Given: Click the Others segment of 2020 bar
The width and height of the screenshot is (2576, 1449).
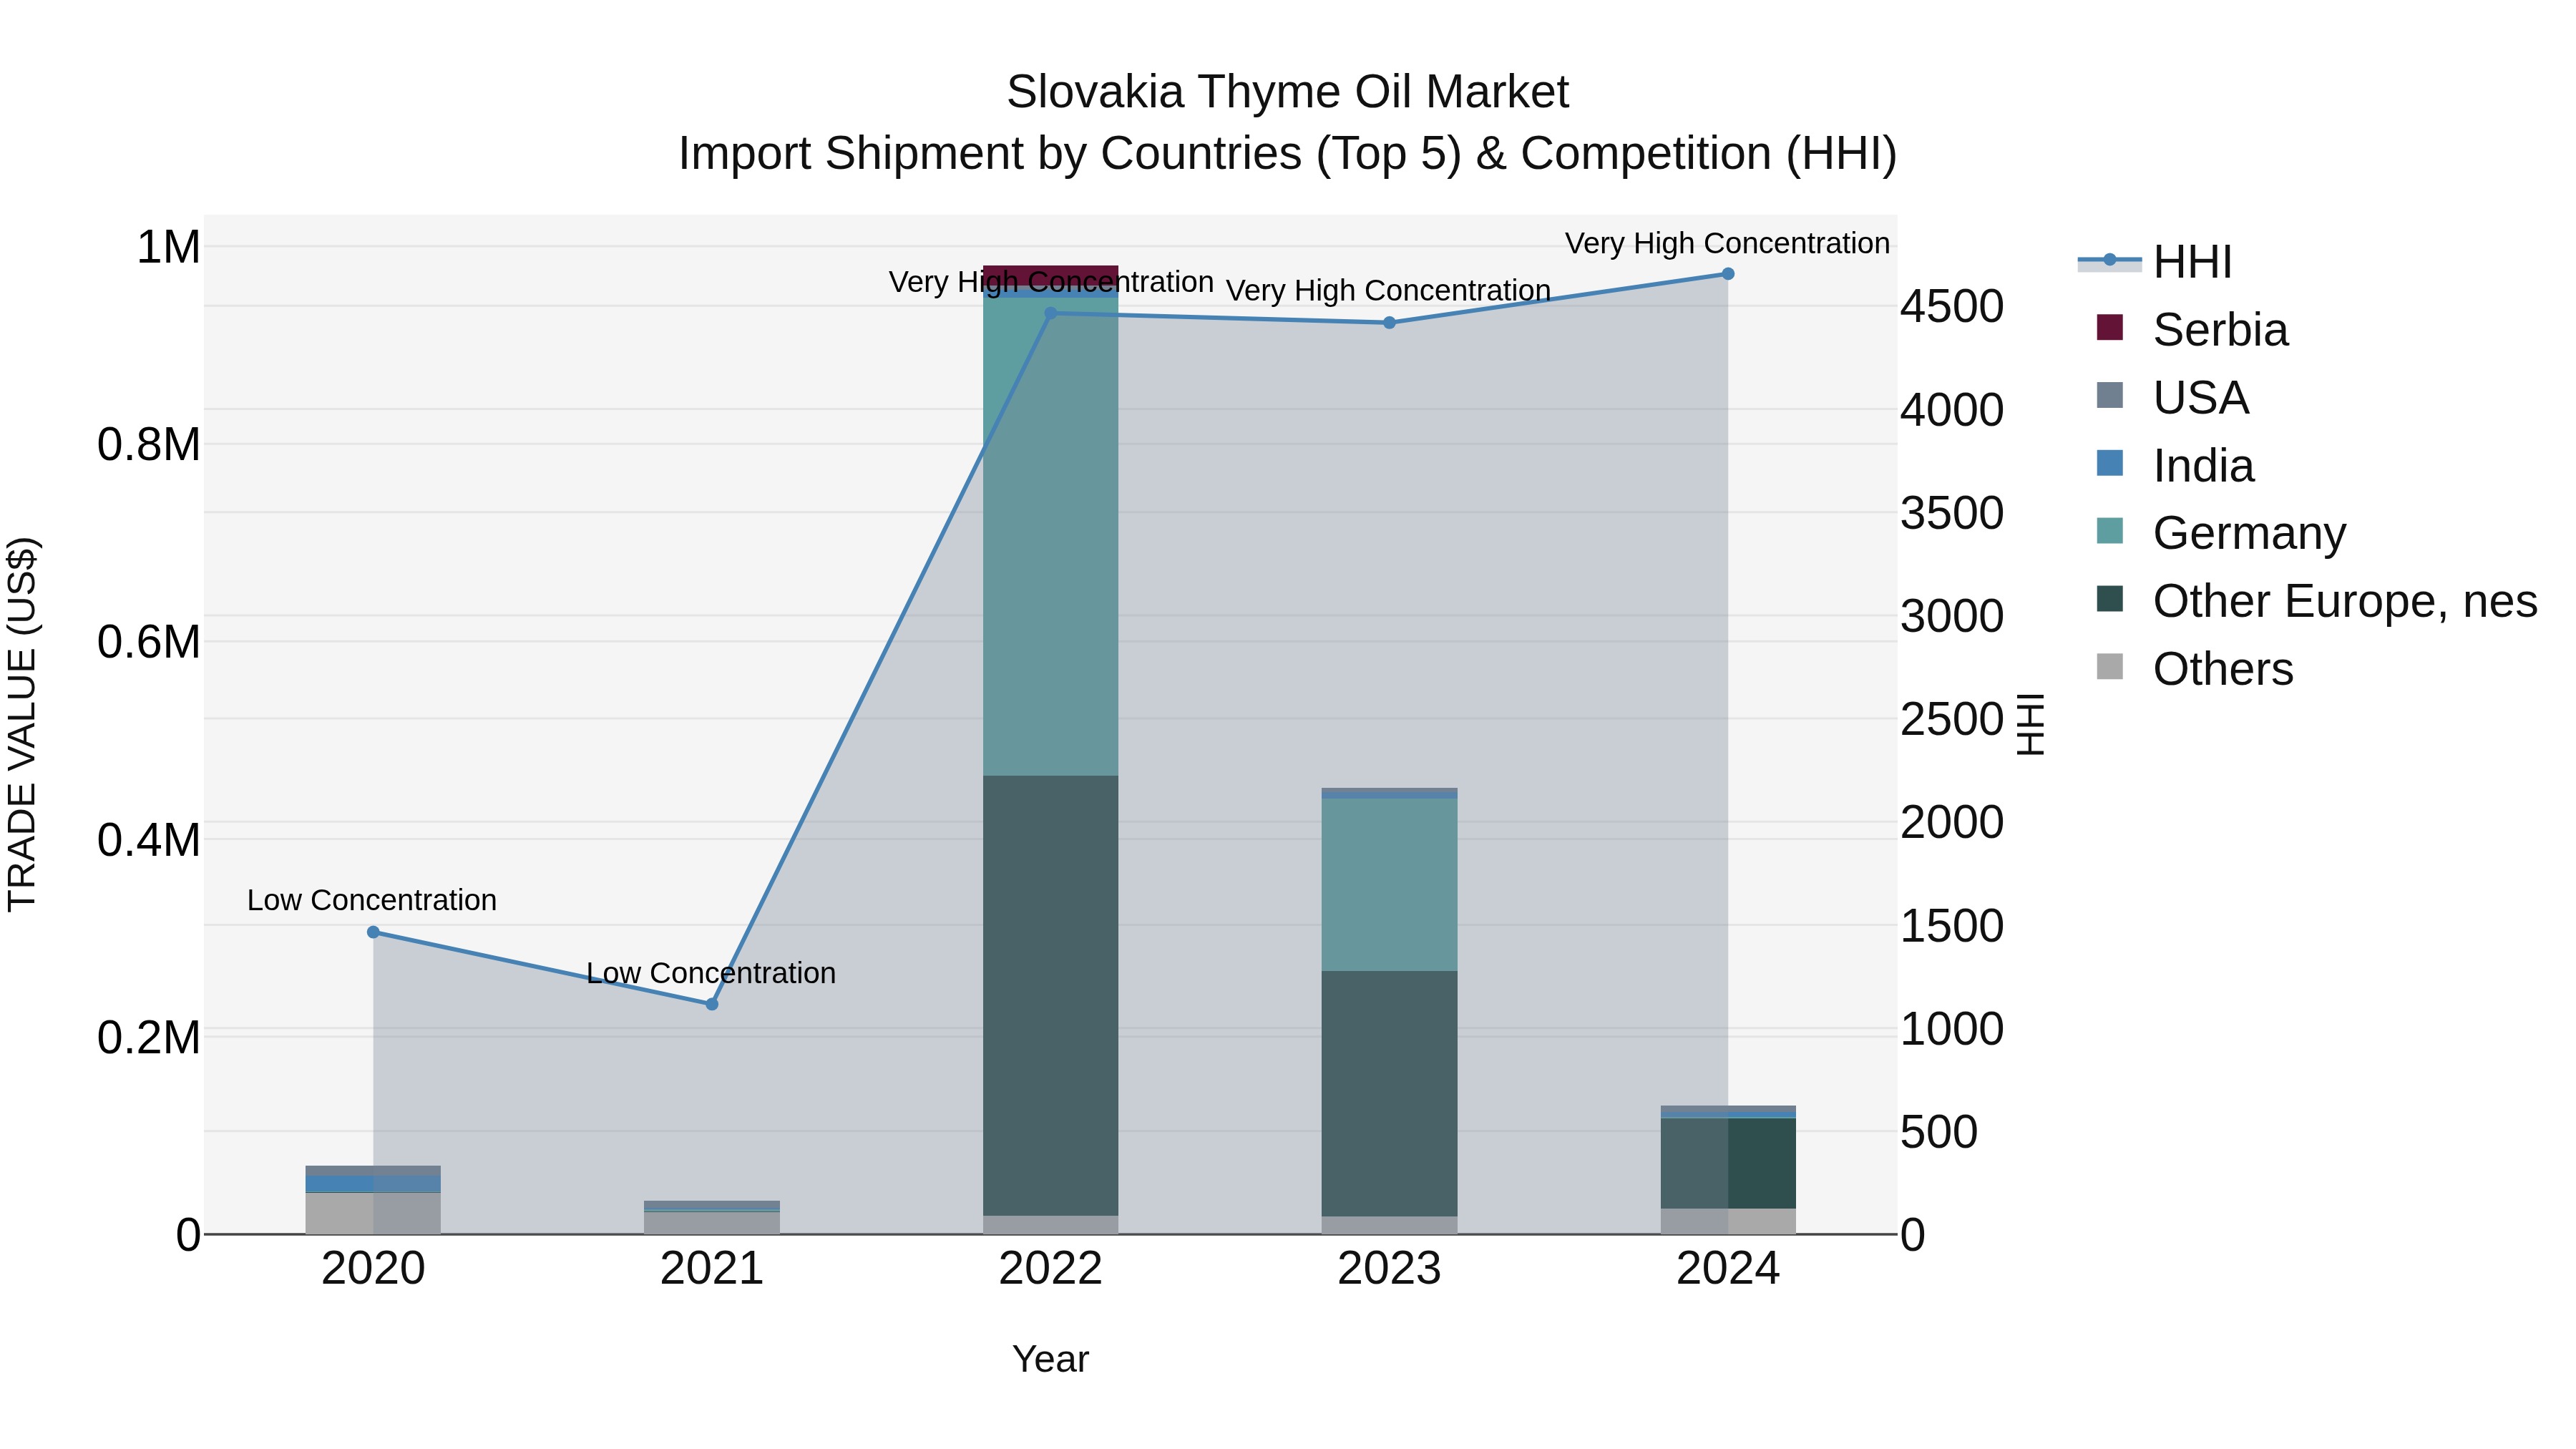Looking at the screenshot, I should click(x=373, y=1213).
